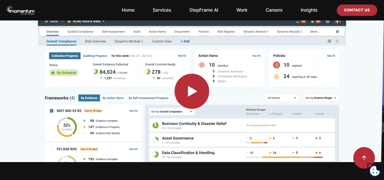Image resolution: width=384 pixels, height=180 pixels.
Task: Click the Asset Governance progress bar
Action: [x=257, y=143]
